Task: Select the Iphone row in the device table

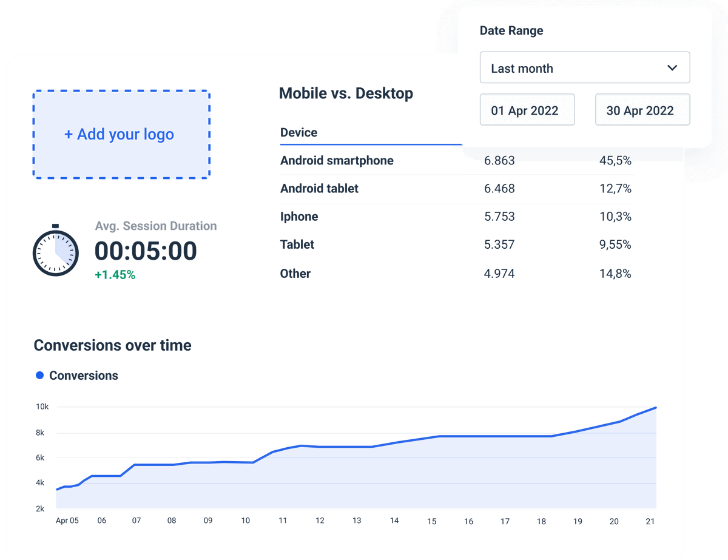Action: tap(300, 217)
